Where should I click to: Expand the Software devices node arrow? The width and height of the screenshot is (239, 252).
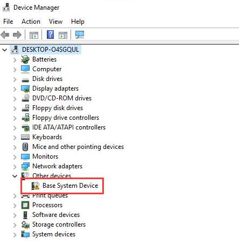(15, 215)
